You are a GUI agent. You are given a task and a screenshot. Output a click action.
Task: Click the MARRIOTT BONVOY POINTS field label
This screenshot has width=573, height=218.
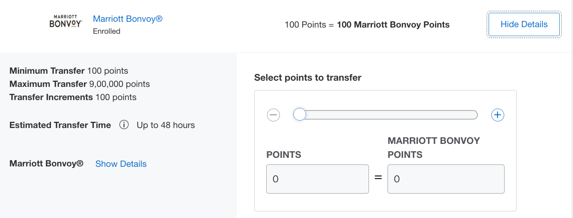pyautogui.click(x=433, y=147)
